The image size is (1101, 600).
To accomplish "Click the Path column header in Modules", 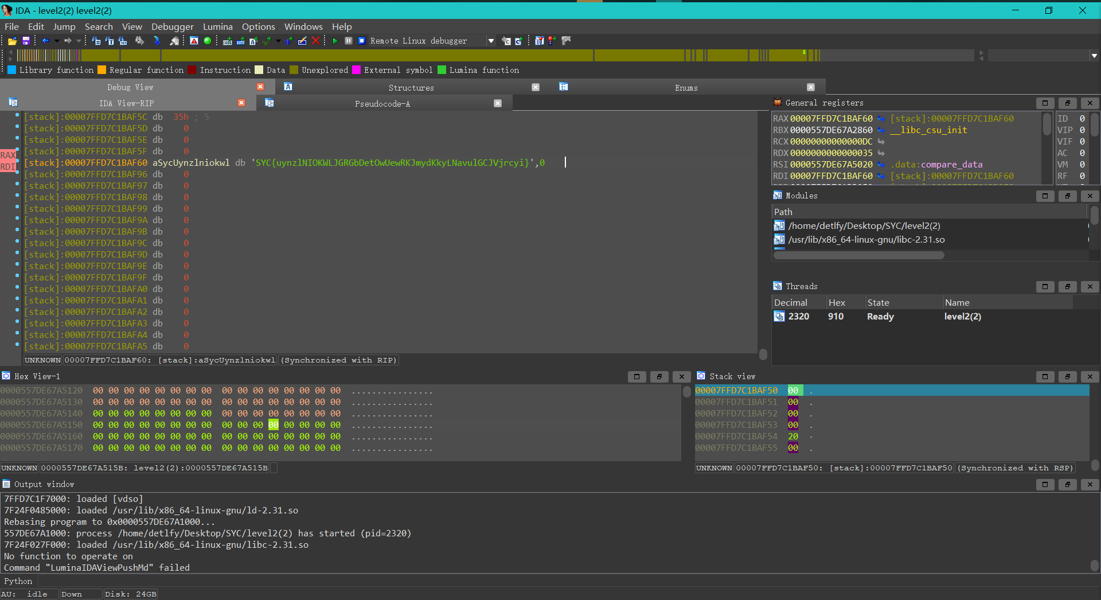I will (x=929, y=212).
